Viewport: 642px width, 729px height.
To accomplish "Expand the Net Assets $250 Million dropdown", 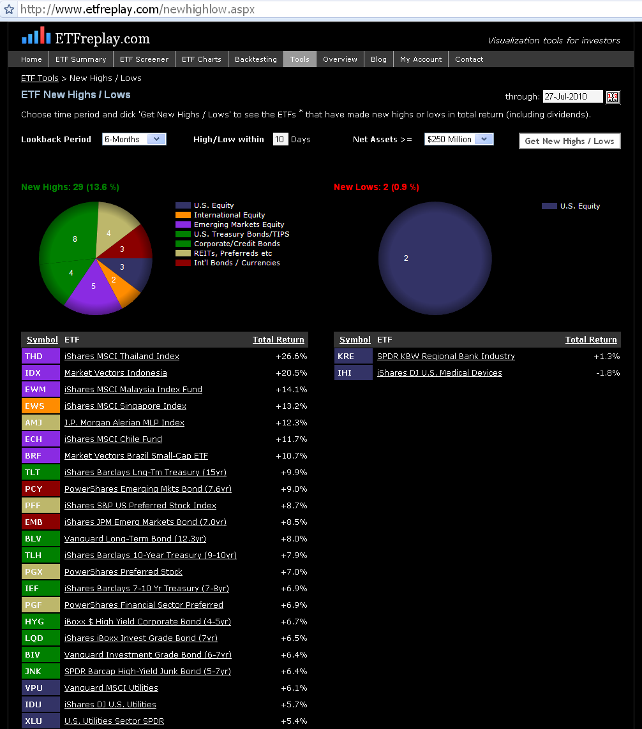I will click(459, 139).
